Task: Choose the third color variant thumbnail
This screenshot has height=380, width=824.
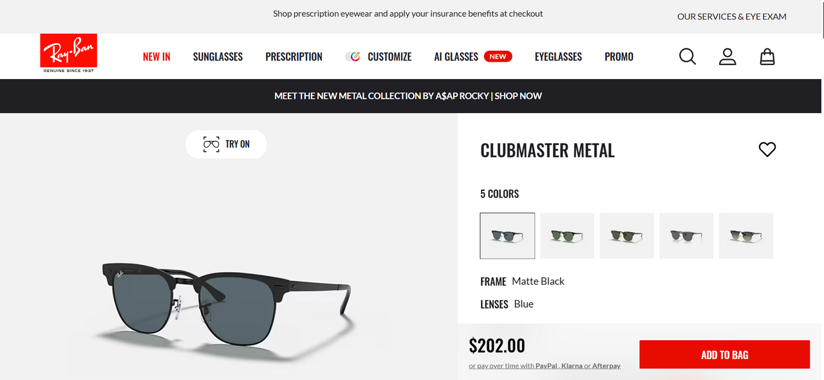Action: [x=626, y=236]
